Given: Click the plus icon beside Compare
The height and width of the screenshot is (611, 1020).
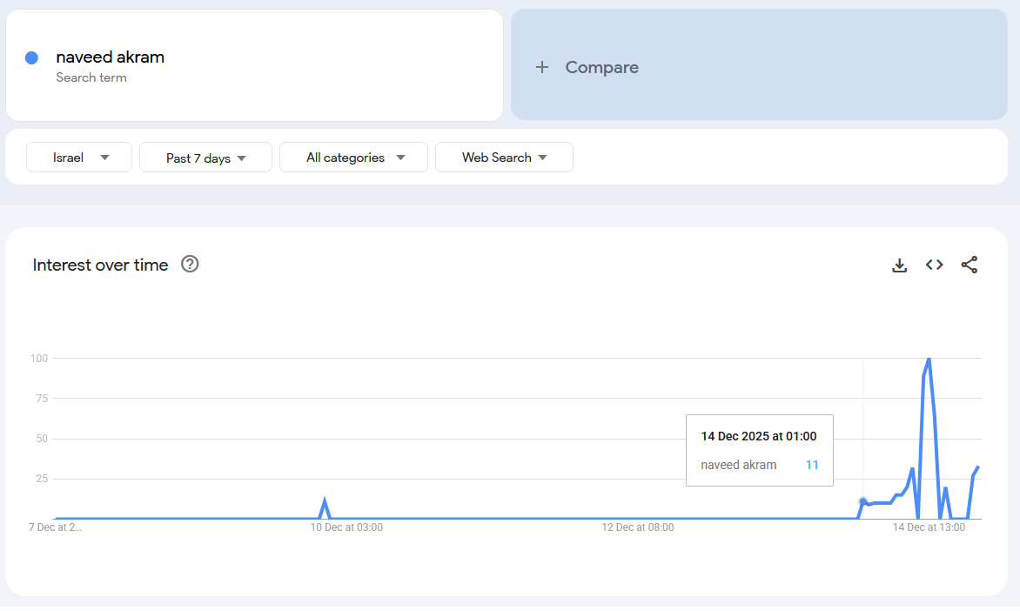Looking at the screenshot, I should coord(542,67).
